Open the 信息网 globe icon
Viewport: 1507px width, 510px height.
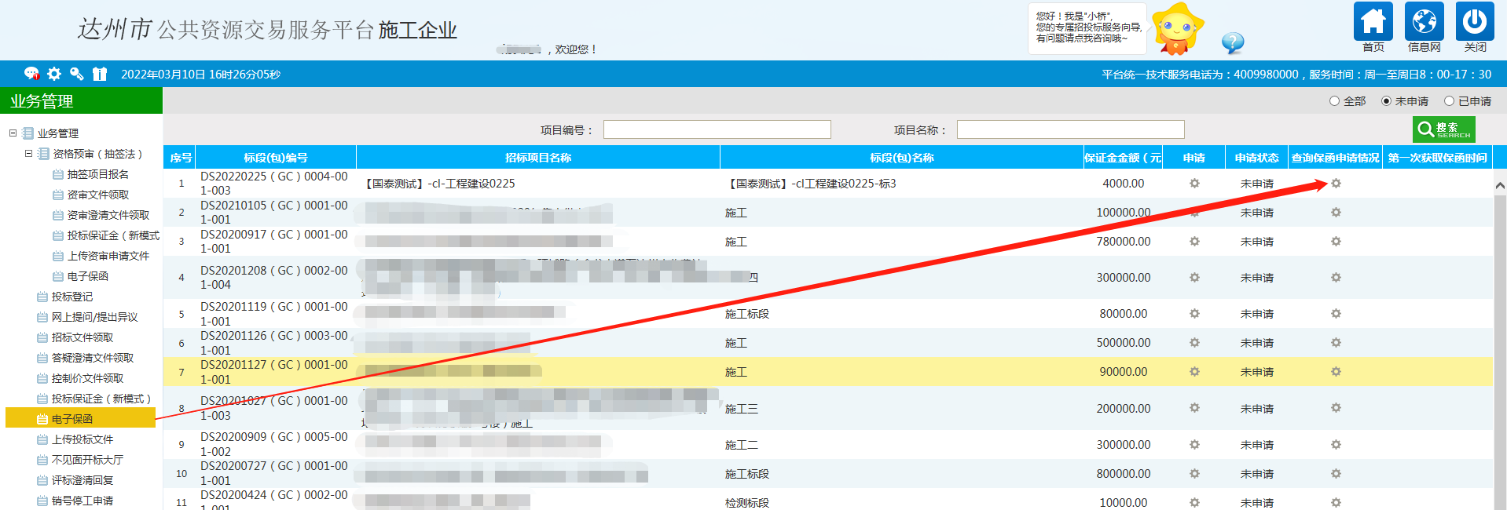1424,22
